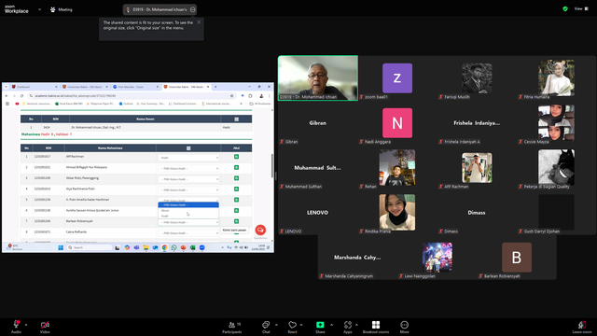Leave the room via Leave room button
597x336 pixels.
point(582,327)
